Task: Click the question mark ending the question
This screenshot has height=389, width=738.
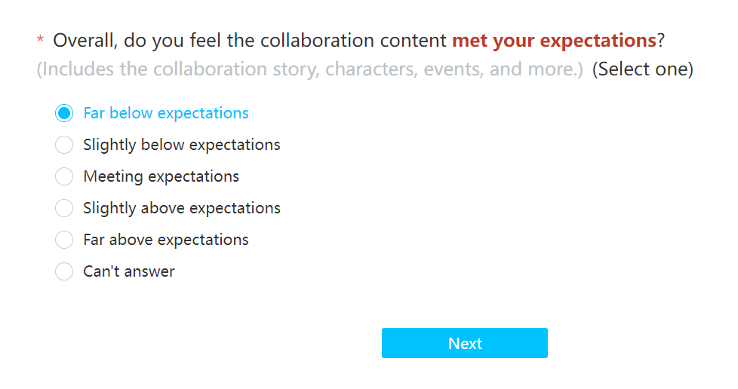Action: point(661,41)
